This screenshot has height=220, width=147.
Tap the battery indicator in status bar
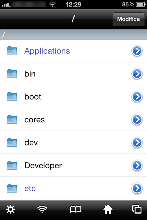click(x=141, y=4)
